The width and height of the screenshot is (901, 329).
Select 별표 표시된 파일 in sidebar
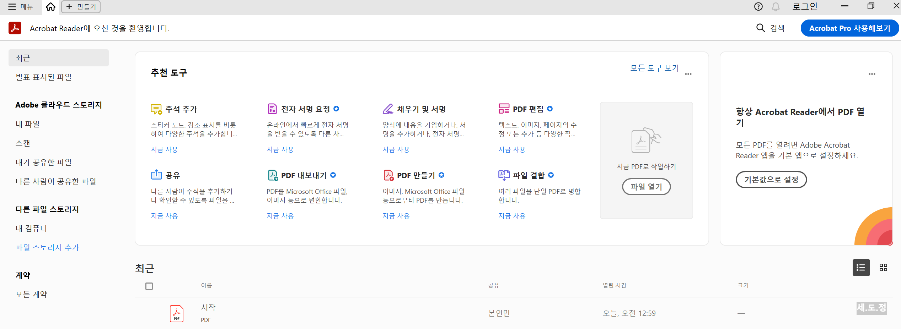pyautogui.click(x=44, y=77)
